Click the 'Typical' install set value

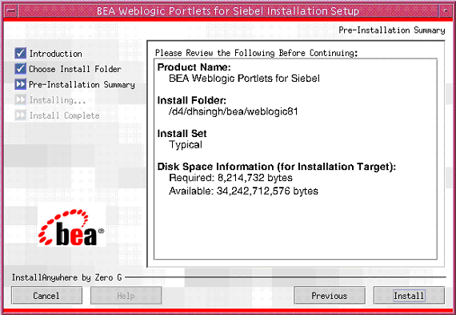(186, 145)
